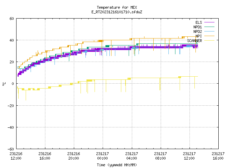225x168 pixels.
Task: Click the y-axis label -20
Action: (x=11, y=106)
